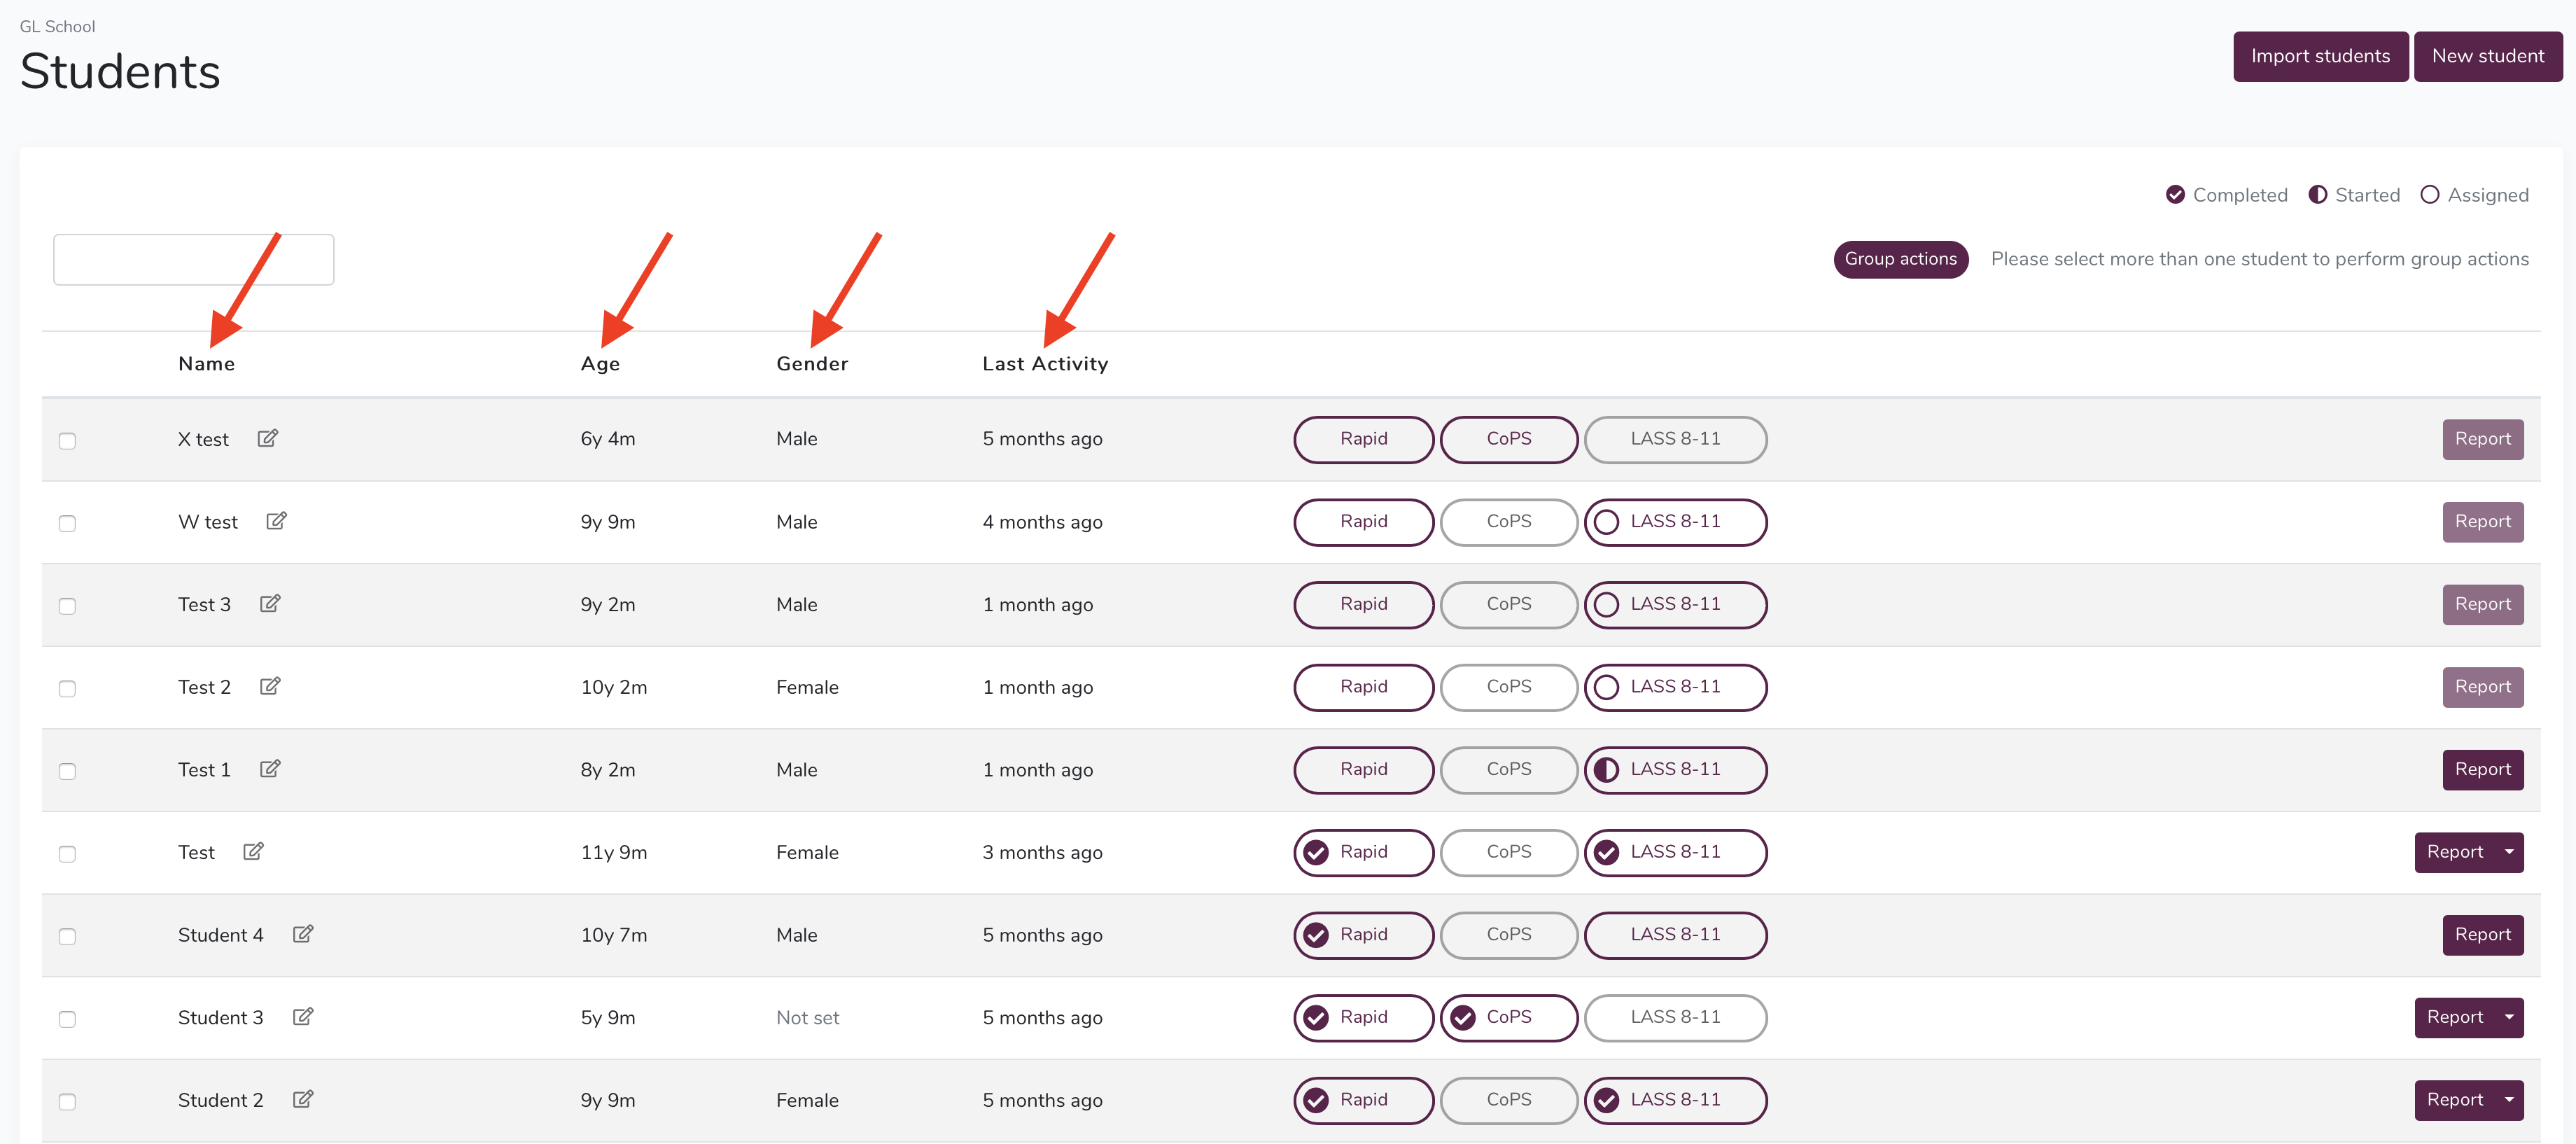Select the X test row checkbox
The width and height of the screenshot is (2576, 1144).
click(67, 441)
